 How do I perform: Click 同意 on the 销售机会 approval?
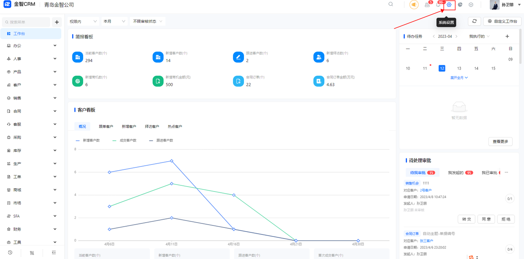point(486,219)
